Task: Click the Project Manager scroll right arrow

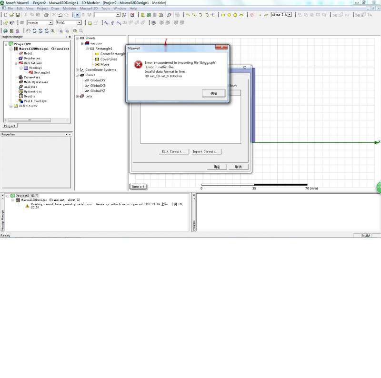Action: 67,120
